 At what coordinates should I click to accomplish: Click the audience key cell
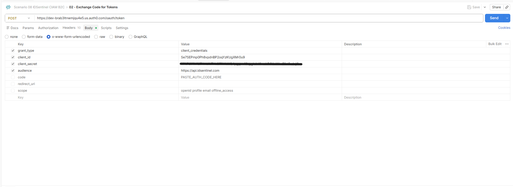tap(98, 71)
